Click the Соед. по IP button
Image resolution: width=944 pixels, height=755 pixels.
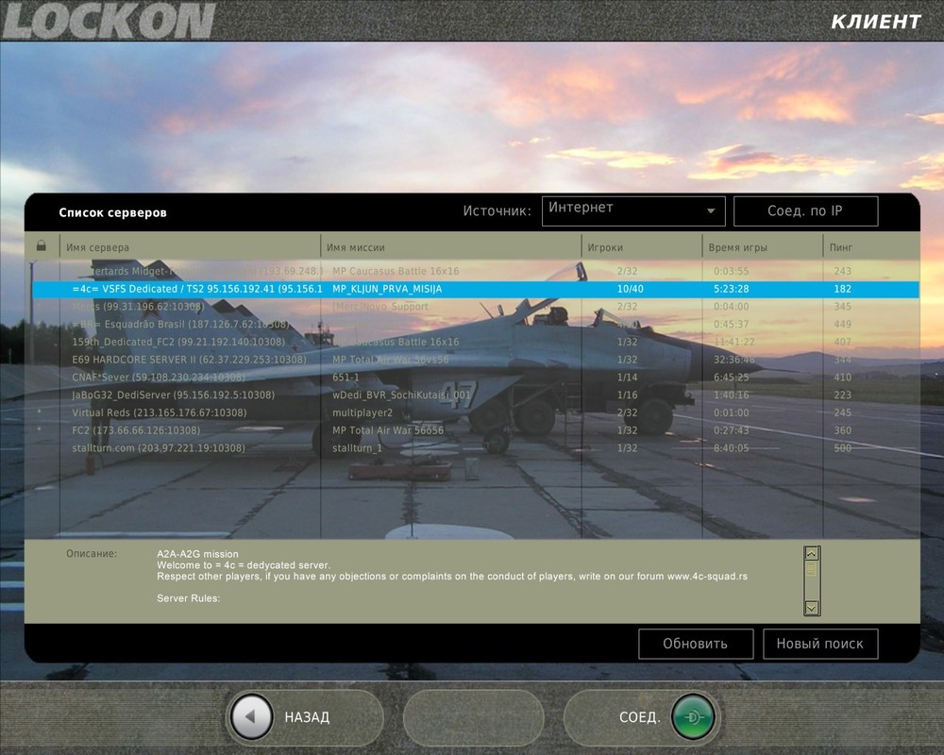pos(803,210)
